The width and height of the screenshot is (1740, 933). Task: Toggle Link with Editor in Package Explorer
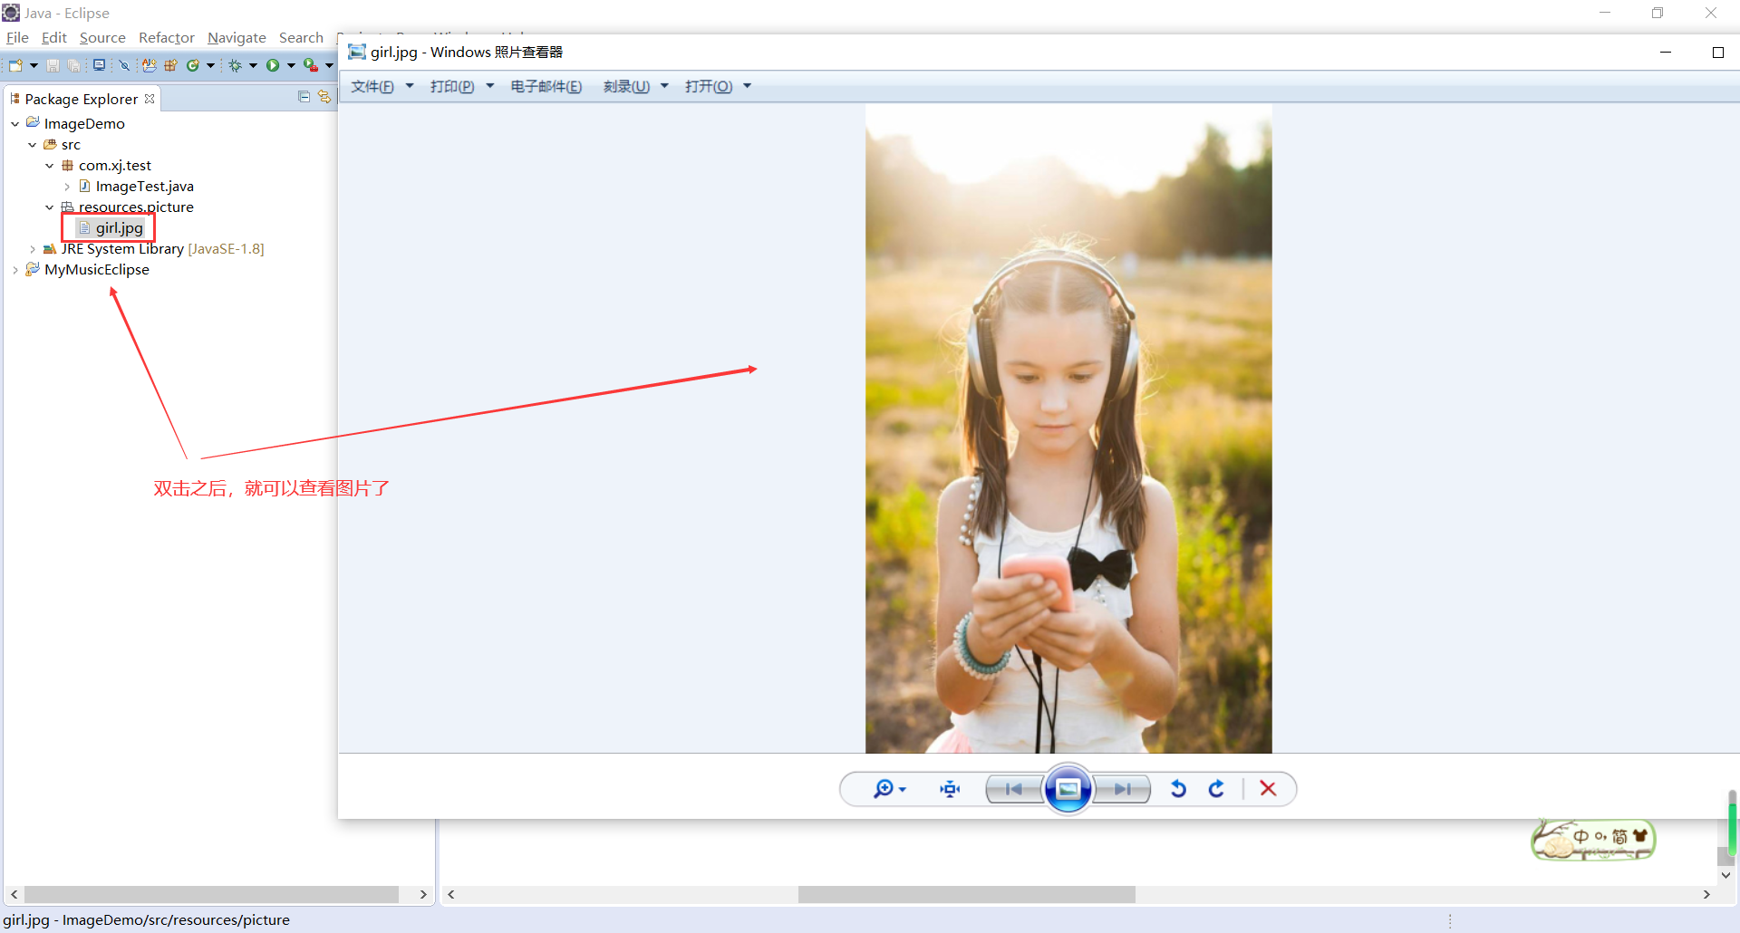click(324, 96)
